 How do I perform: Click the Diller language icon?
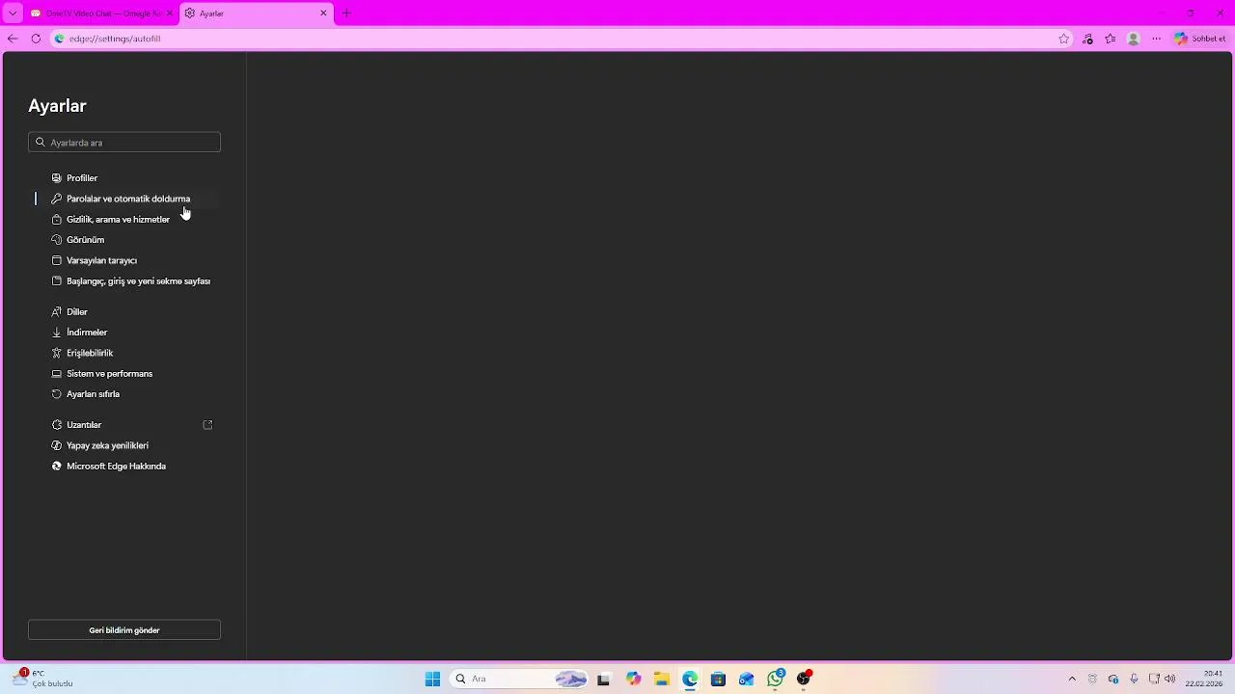pos(57,312)
